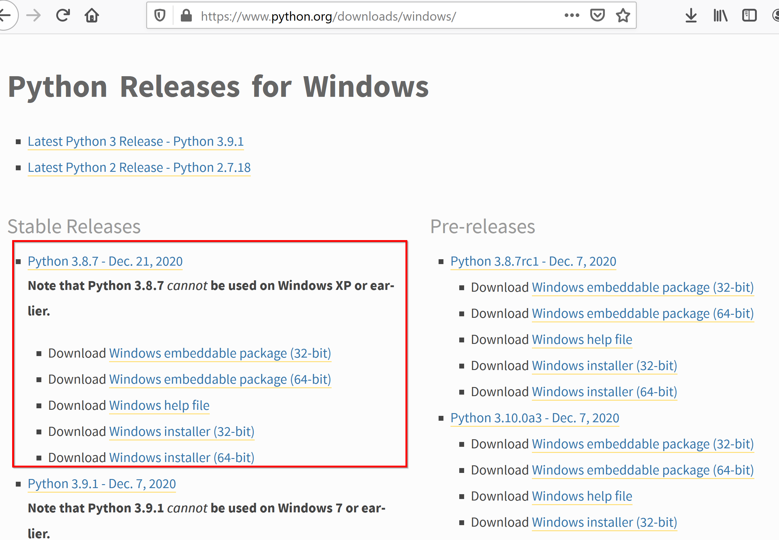This screenshot has height=540, width=779.
Task: Click the Pre-releases heading
Action: [x=482, y=226]
